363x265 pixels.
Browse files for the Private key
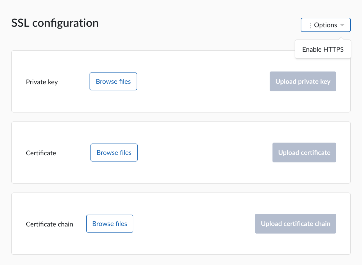point(113,81)
